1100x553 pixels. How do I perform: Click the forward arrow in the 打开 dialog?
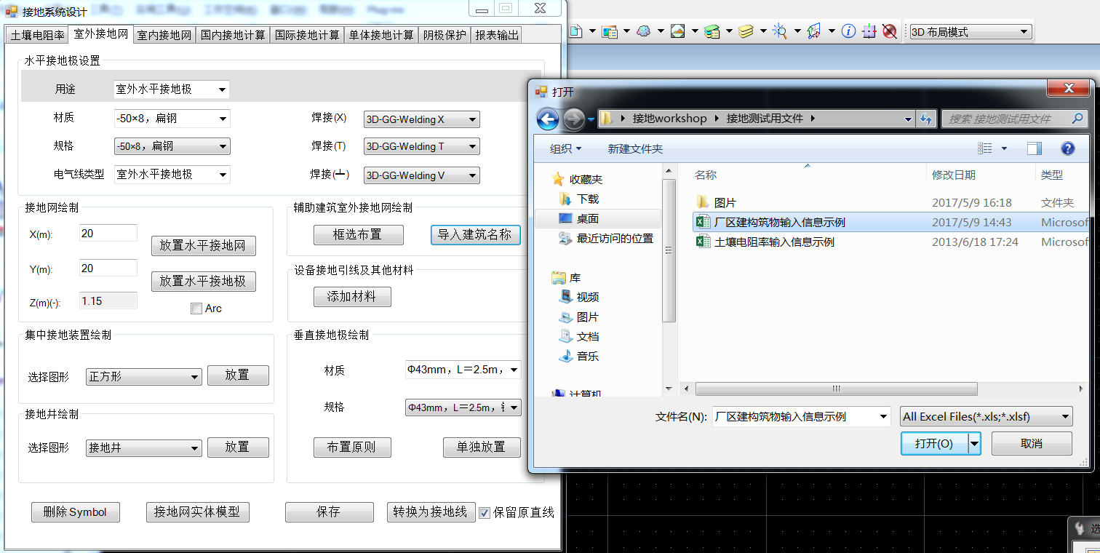point(574,119)
